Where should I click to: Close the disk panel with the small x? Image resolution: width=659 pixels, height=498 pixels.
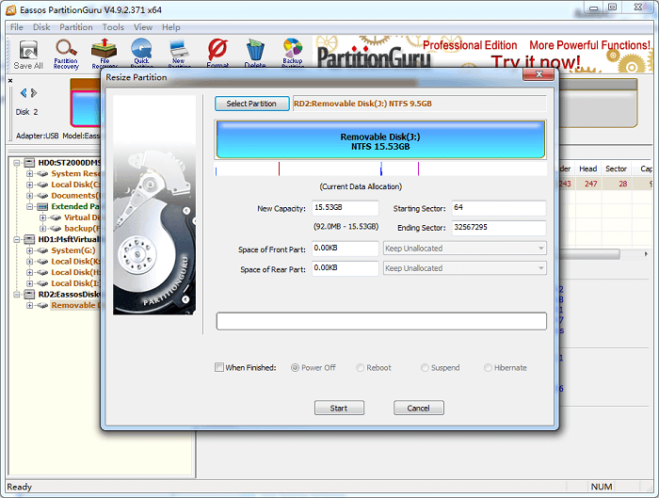(x=10, y=81)
